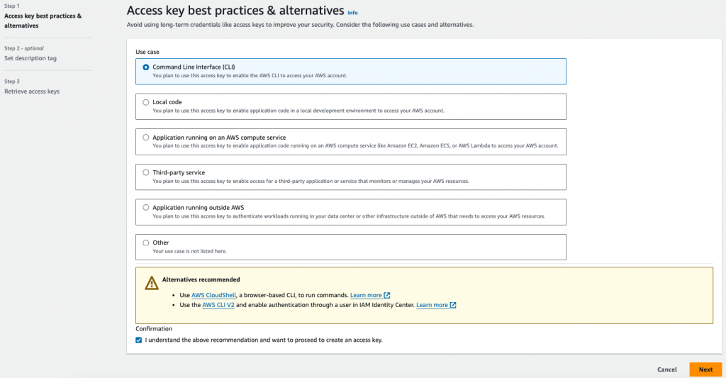Go to Step 3 Retrieve access keys

click(31, 91)
